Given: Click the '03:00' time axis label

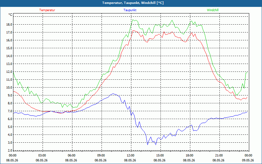Looking at the screenshot, I should [x=42, y=155].
